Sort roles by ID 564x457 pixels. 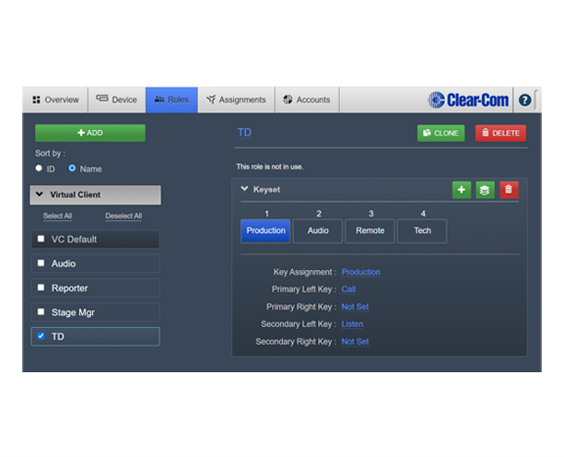(40, 169)
